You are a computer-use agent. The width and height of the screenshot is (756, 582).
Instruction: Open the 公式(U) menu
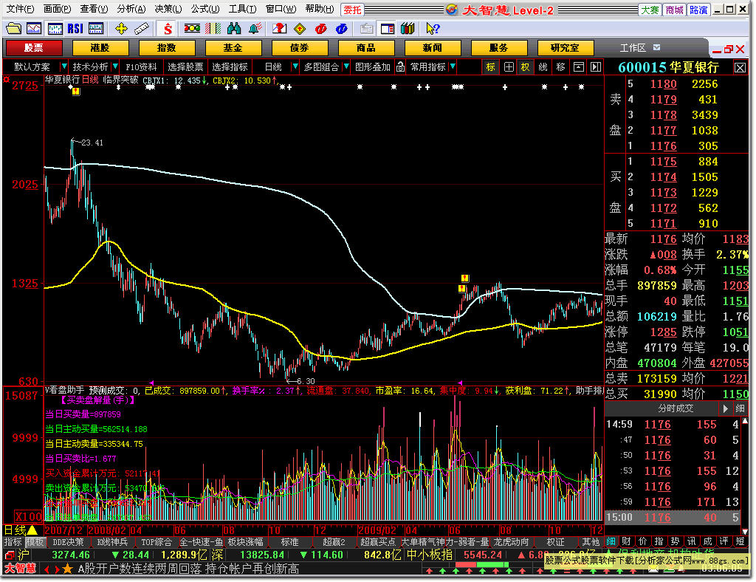click(205, 9)
